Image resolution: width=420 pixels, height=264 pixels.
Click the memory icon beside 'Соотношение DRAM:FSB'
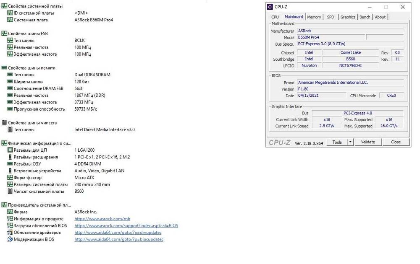tap(10, 88)
